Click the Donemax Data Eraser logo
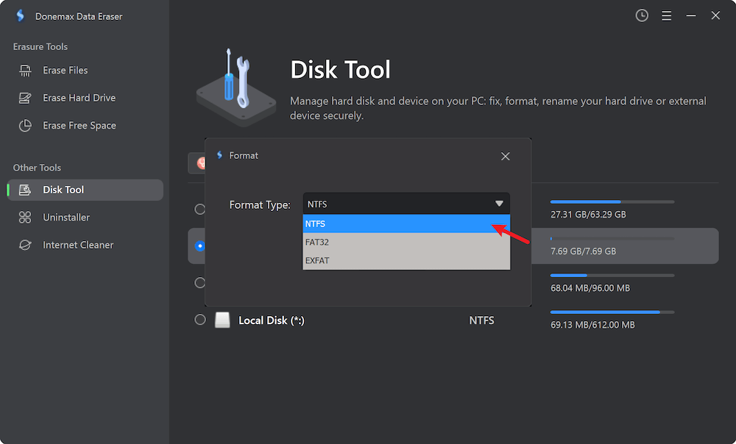This screenshot has height=444, width=736. point(20,15)
